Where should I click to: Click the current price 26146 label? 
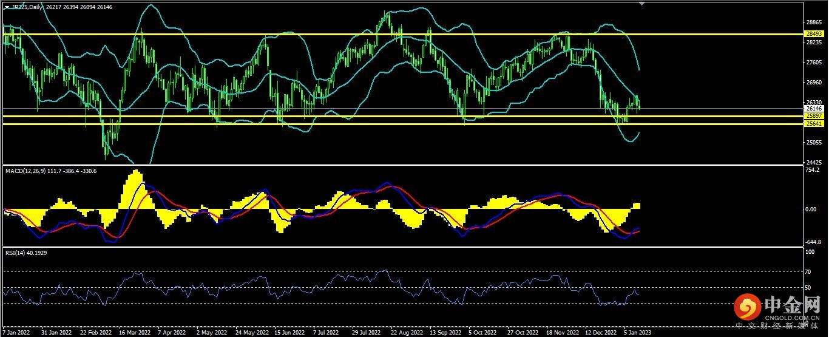813,109
